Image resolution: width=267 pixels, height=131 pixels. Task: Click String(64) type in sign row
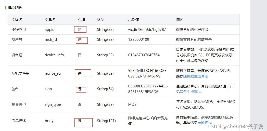105,89
